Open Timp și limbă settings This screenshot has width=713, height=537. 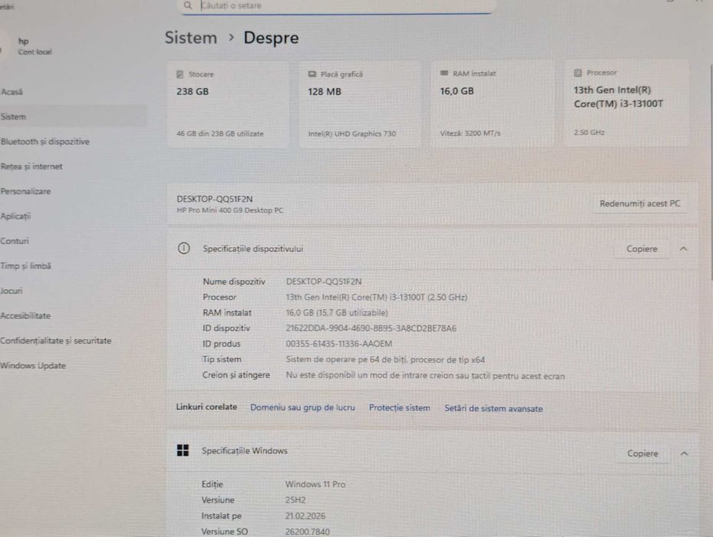25,266
